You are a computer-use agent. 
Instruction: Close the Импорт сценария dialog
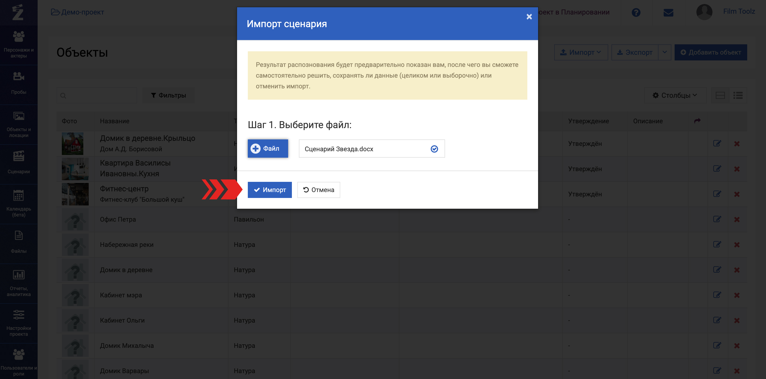(x=529, y=17)
